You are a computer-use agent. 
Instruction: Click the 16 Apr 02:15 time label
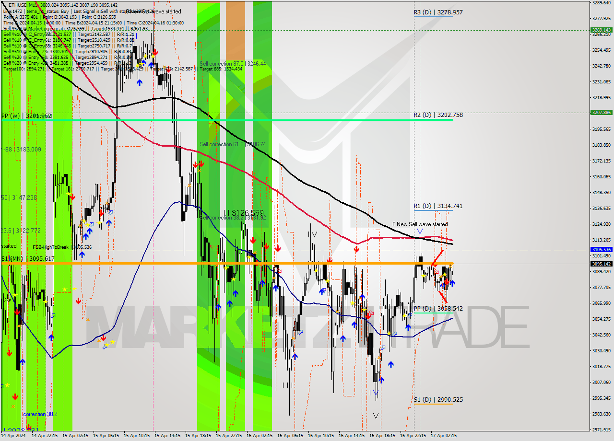[x=260, y=436]
